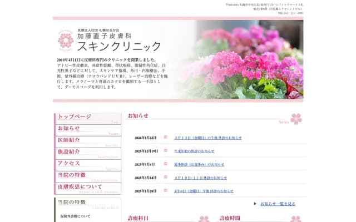This screenshot has height=222, width=356.
Task: Open the お知らせ sidebar menu item
Action: [88, 130]
